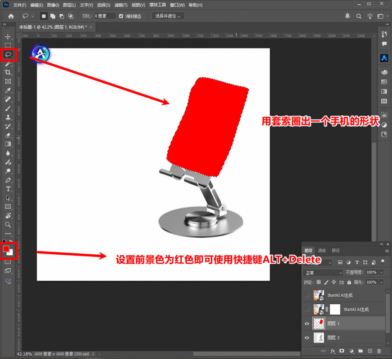Select the Frame tool
Screen dimensions: 392x359
[x=8, y=81]
